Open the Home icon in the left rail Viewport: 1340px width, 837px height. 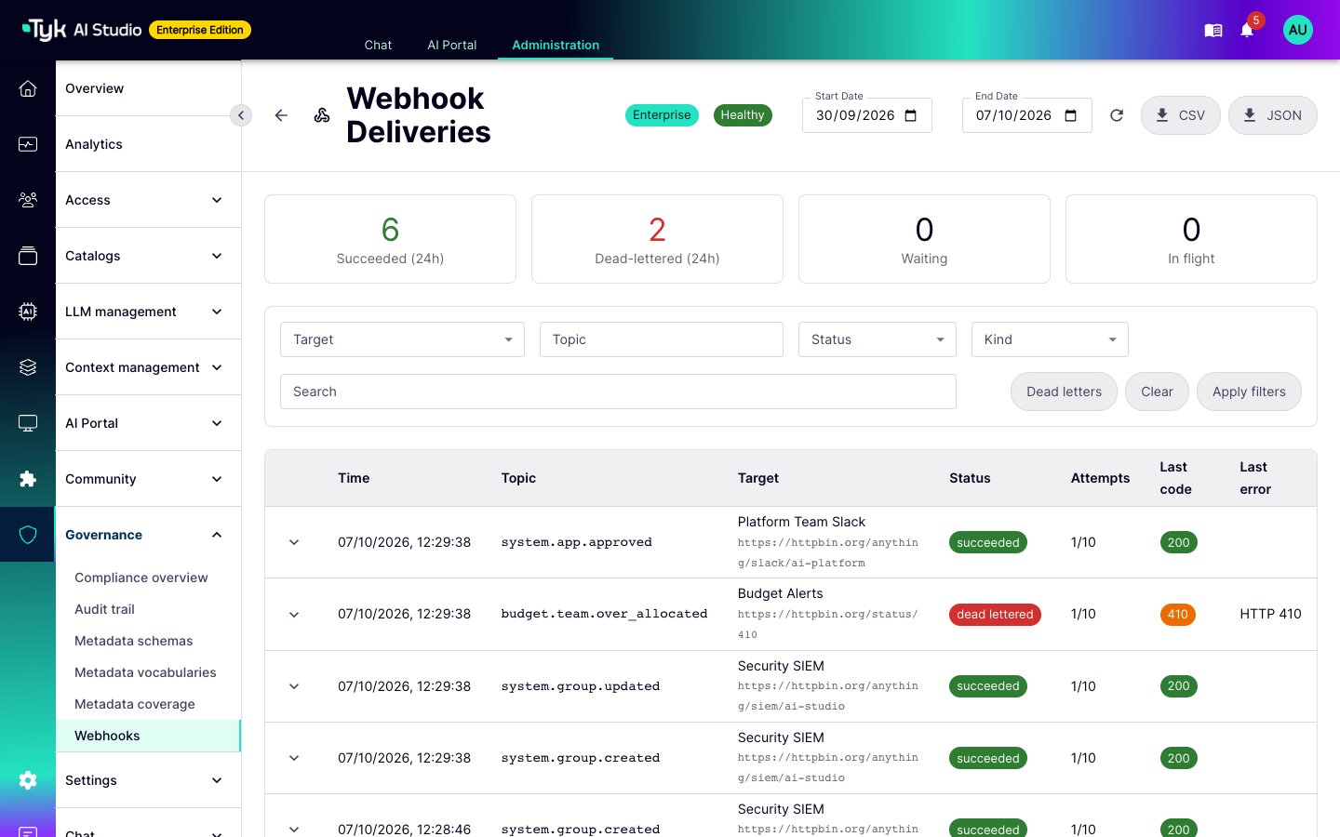tap(28, 88)
